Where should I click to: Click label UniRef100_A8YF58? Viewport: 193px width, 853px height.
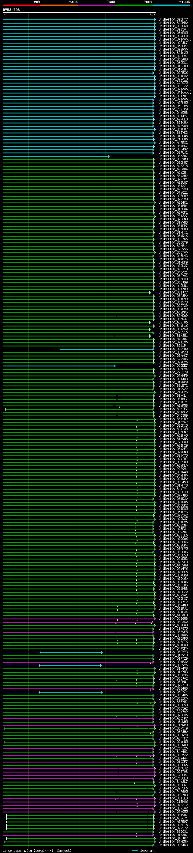173,406
